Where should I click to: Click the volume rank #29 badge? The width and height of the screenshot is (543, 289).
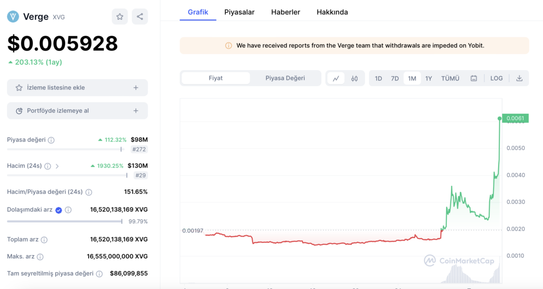point(141,176)
